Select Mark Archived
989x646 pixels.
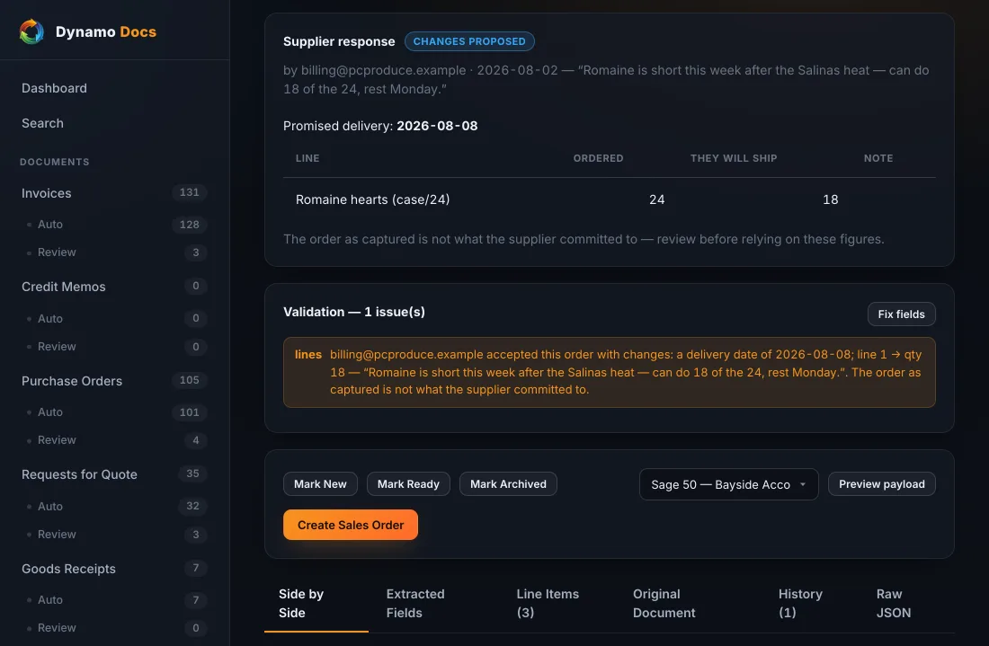tap(508, 484)
